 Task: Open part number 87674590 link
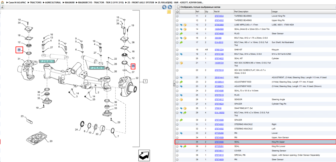219,142
